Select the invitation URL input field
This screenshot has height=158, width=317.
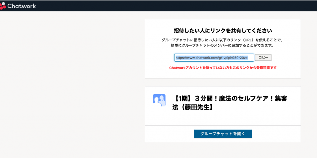[x=214, y=58]
